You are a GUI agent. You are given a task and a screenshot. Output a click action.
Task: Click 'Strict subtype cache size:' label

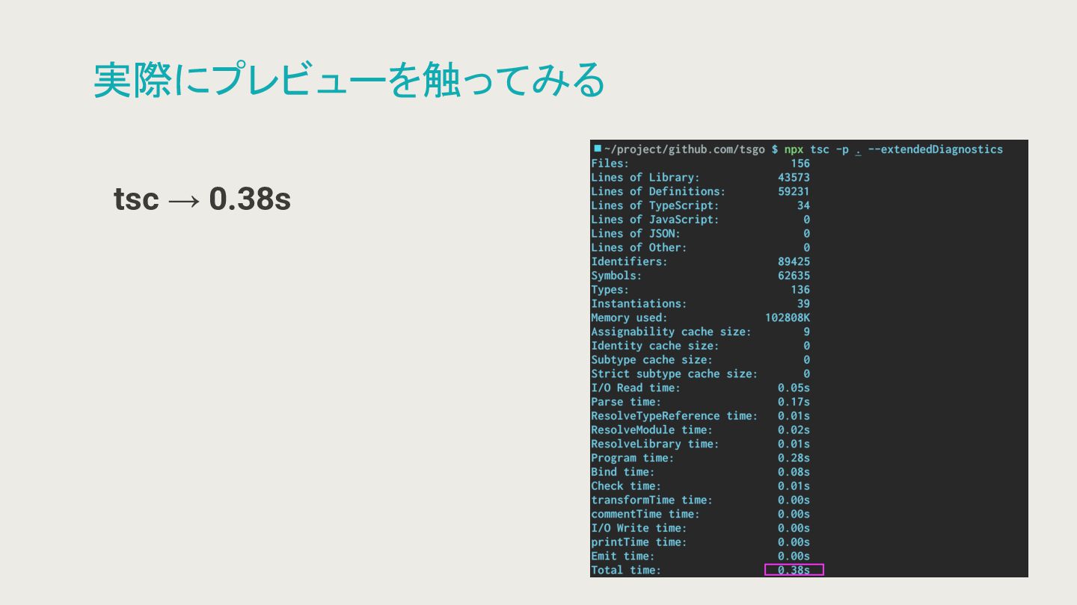coord(674,373)
